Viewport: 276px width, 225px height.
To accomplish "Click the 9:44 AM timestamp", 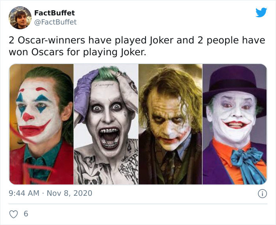I will [23, 193].
